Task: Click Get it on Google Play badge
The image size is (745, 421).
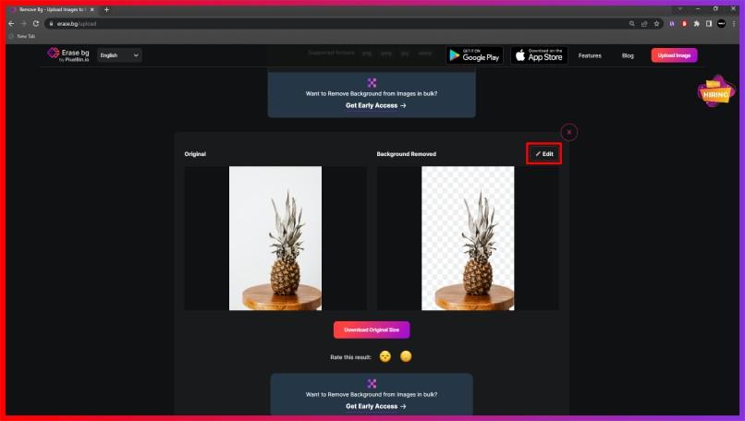Action: pyautogui.click(x=474, y=55)
